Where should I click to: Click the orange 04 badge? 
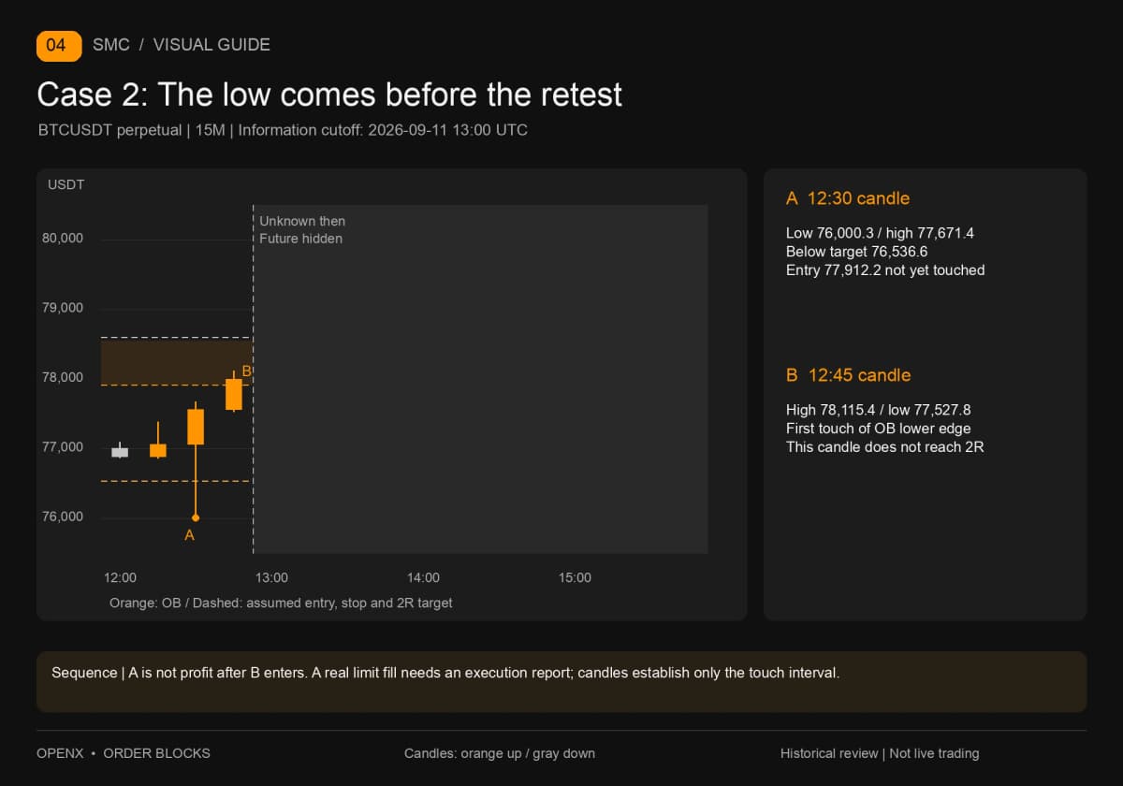59,45
